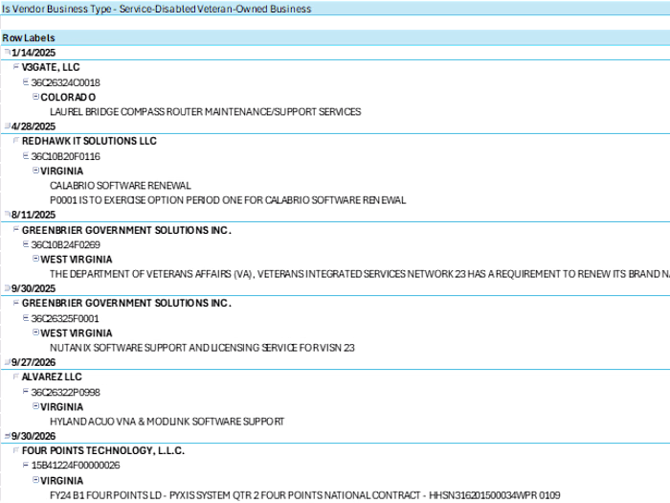Select the 'THE DEPARTMENT OF VETERANS AFFAIRS (VA)' description row
The width and height of the screenshot is (670, 503).
tap(335, 274)
